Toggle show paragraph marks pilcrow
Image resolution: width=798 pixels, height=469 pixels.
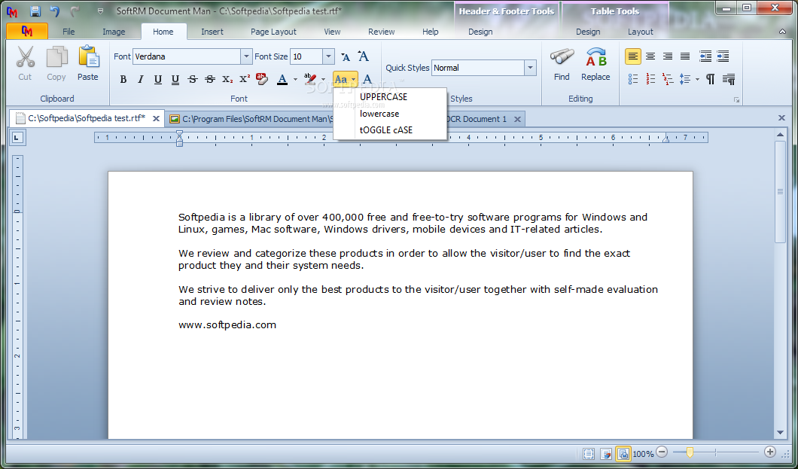pos(711,79)
